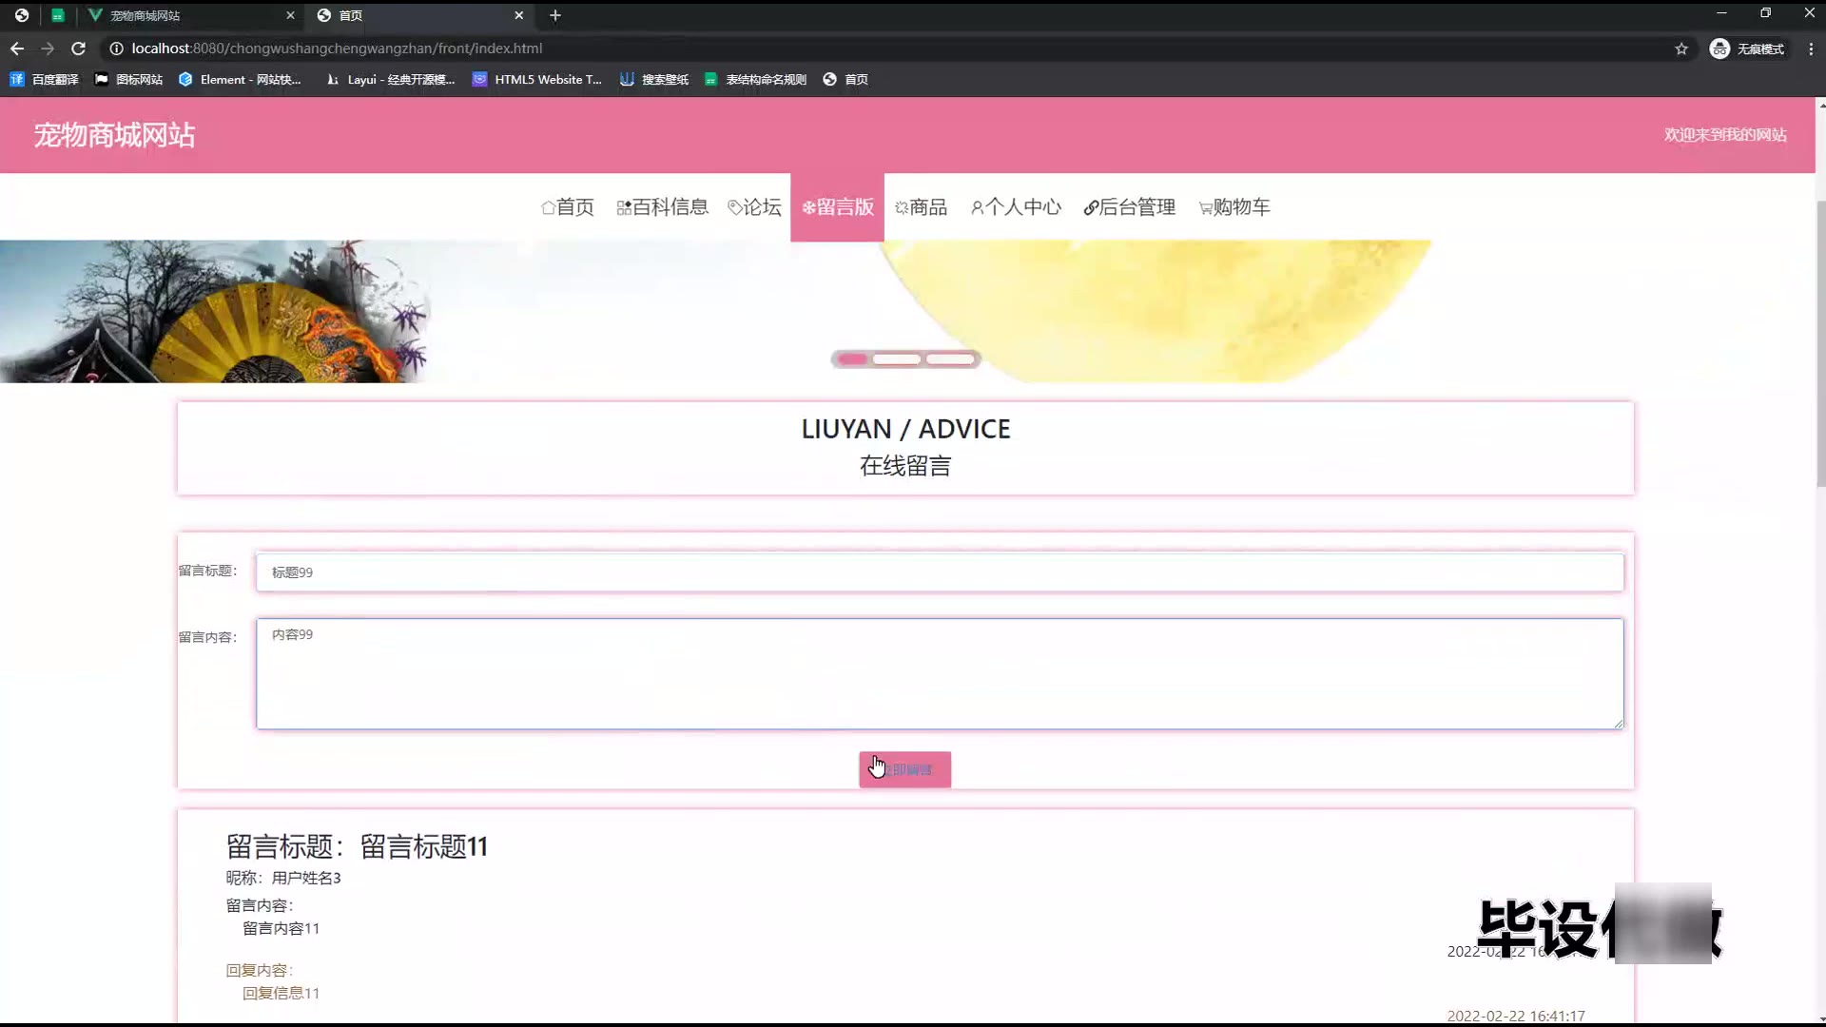Open the incognito mode profile indicator
Image resolution: width=1826 pixels, height=1027 pixels.
tap(1748, 48)
